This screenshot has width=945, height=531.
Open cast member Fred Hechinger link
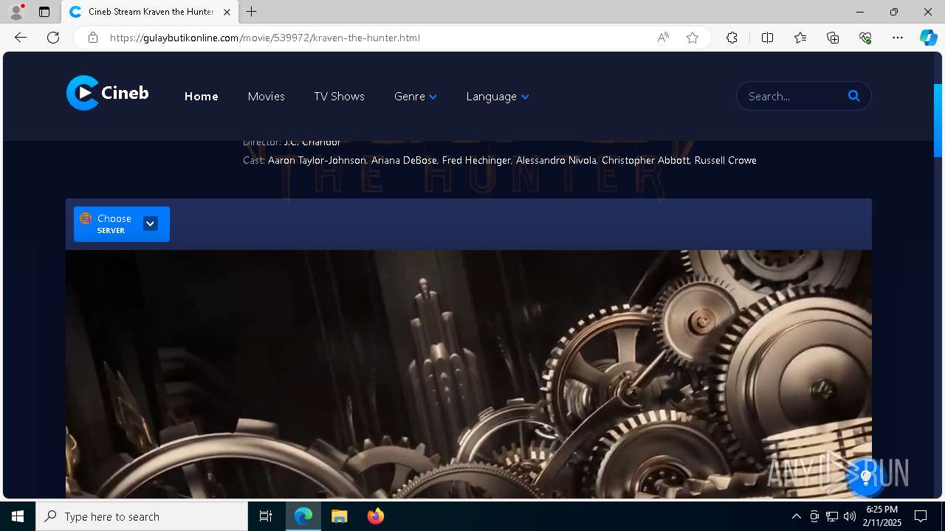pyautogui.click(x=476, y=160)
